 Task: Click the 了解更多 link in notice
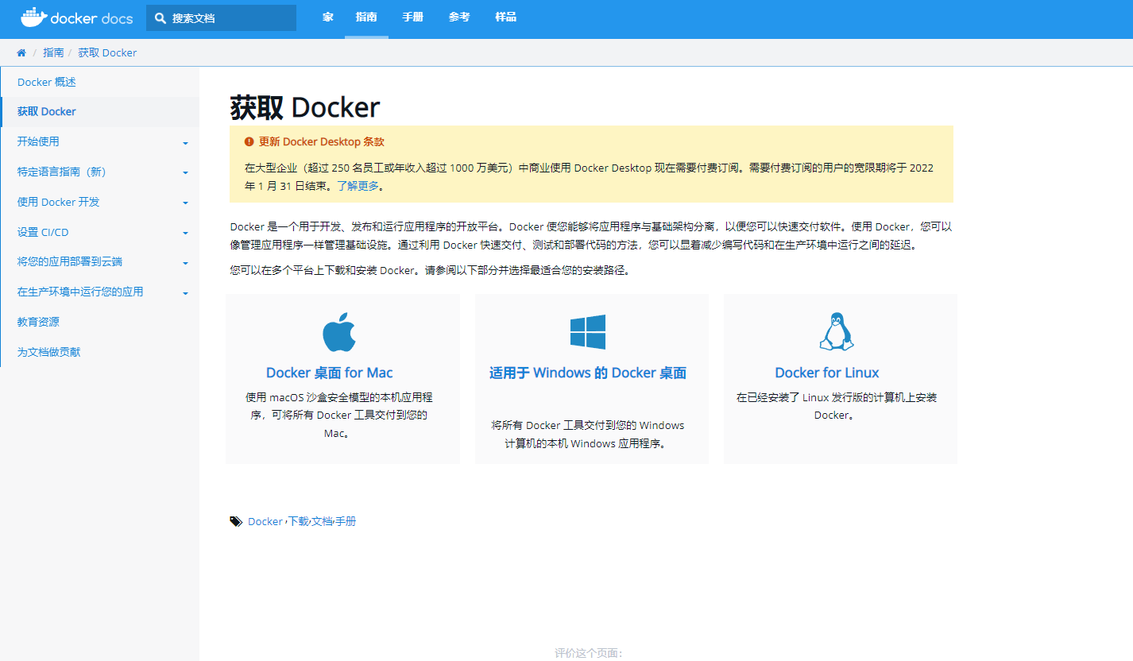tap(358, 186)
